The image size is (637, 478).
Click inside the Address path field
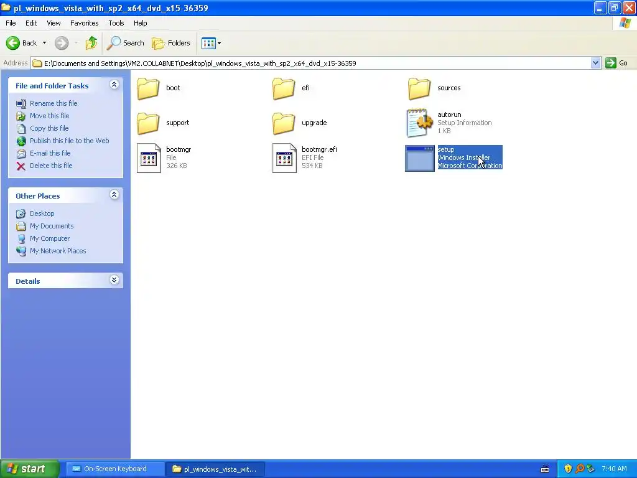pyautogui.click(x=311, y=63)
